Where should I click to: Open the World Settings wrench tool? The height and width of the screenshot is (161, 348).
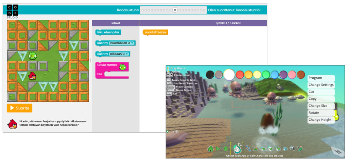(x=300, y=148)
